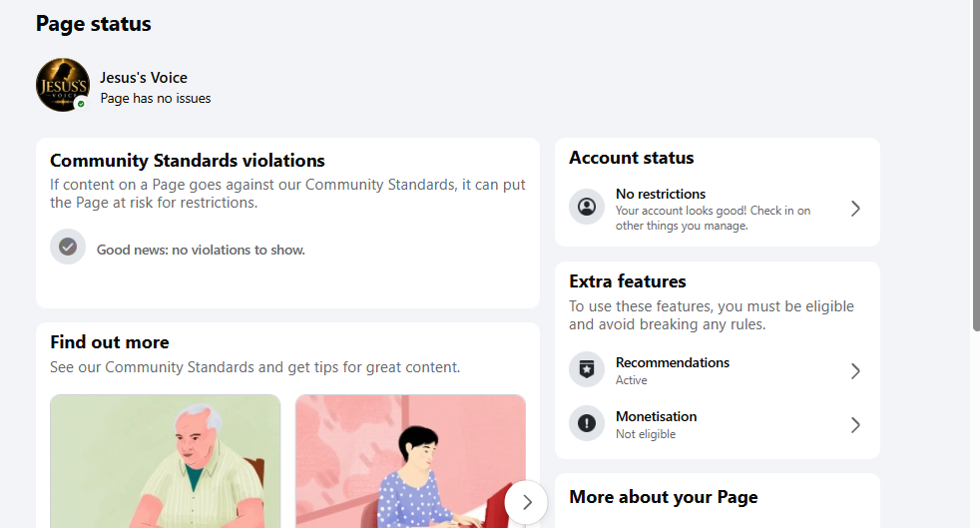Click the page's vertical scrollbar thumb
The width and height of the screenshot is (980, 528).
pyautogui.click(x=976, y=166)
